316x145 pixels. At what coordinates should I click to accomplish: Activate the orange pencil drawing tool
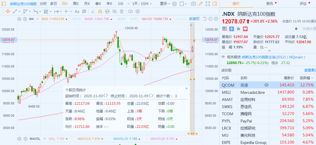click(x=200, y=4)
